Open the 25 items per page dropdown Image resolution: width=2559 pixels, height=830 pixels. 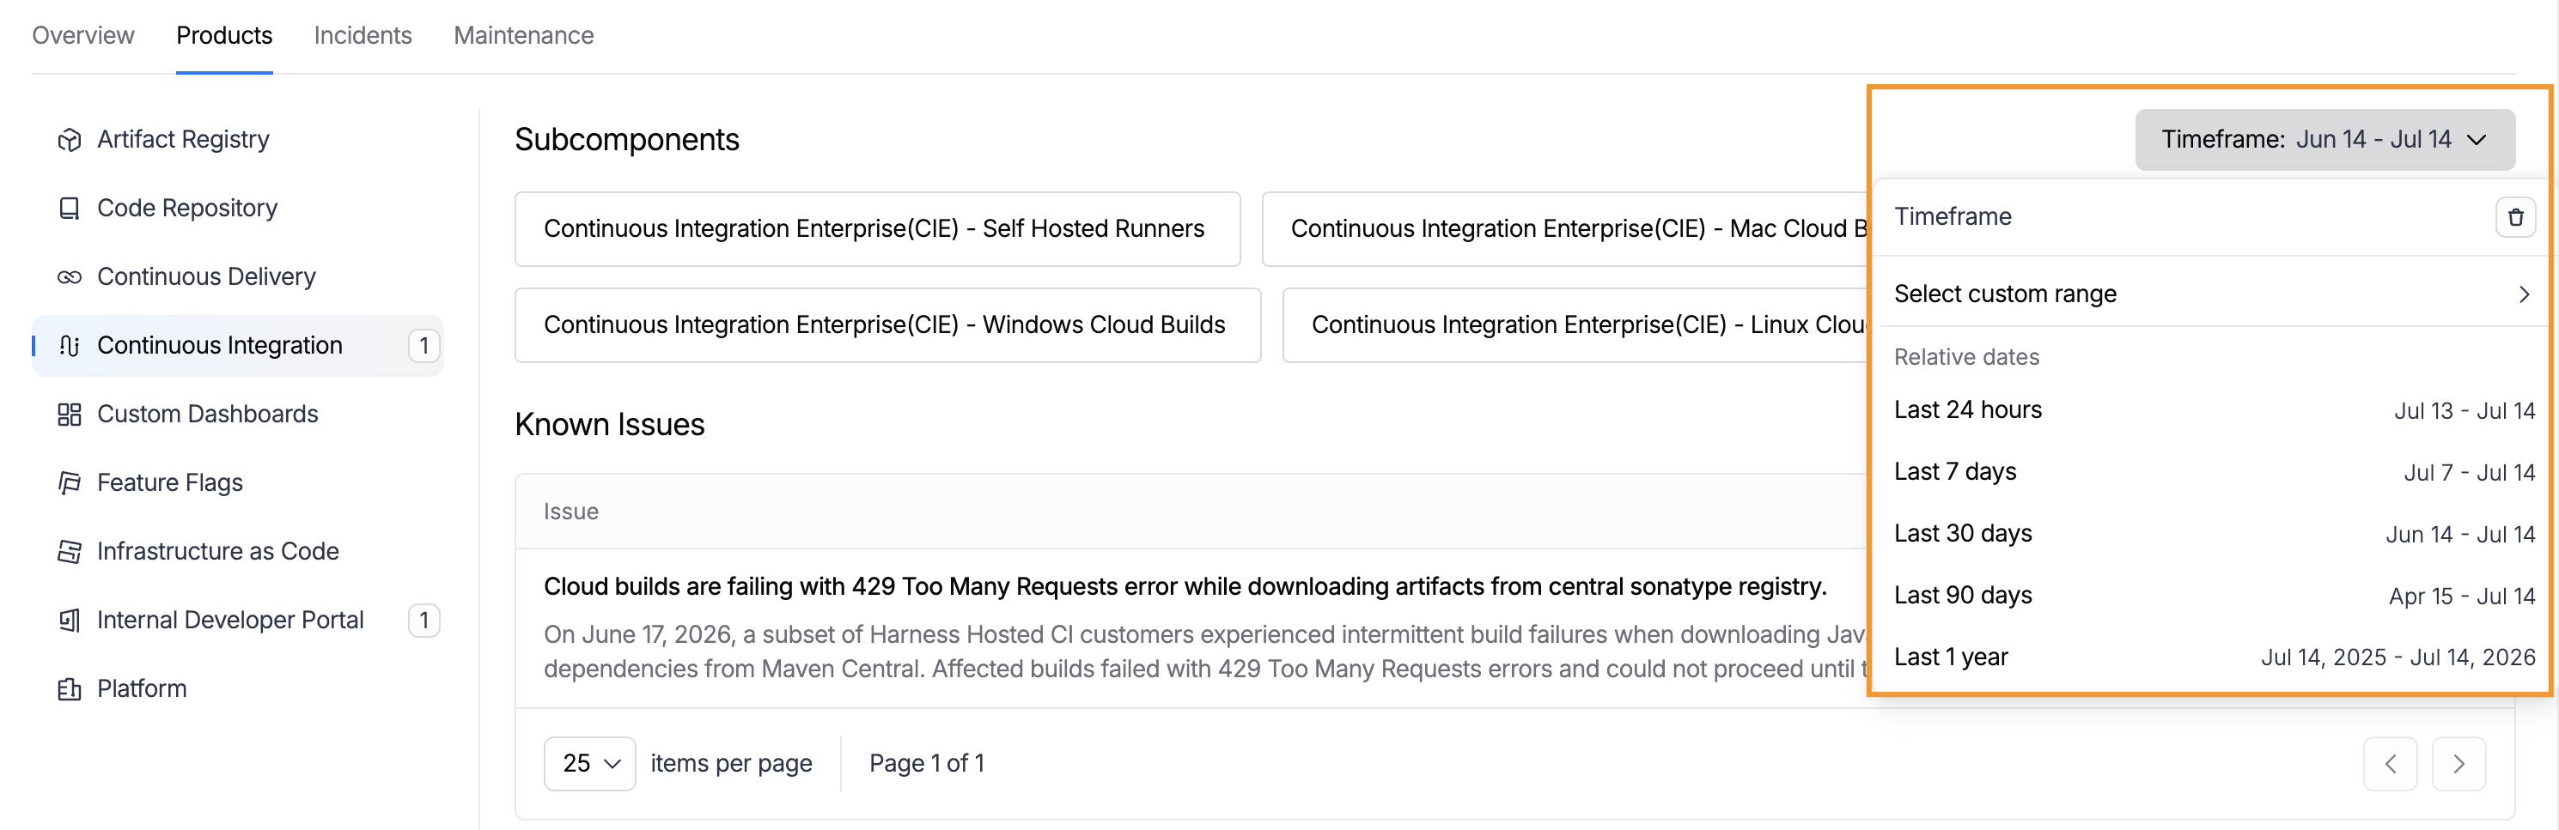[x=589, y=764]
